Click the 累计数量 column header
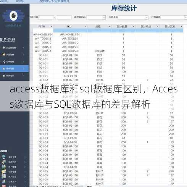Screen dimensions: 187x187 click(x=122, y=26)
